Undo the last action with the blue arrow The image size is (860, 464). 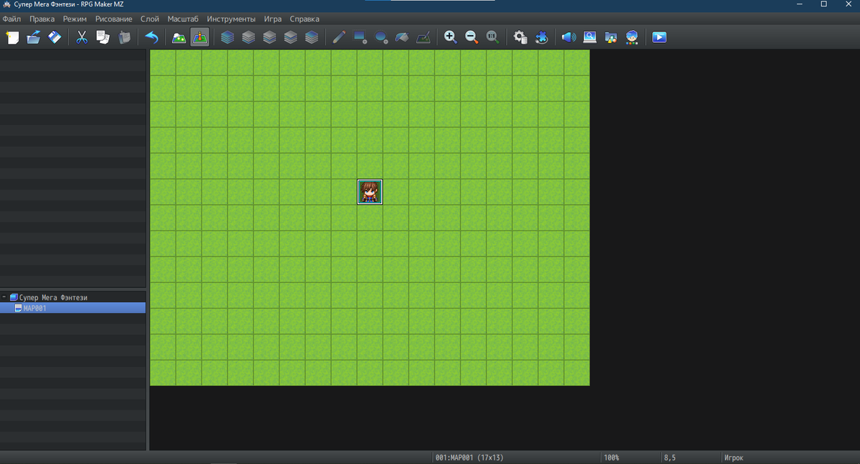coord(151,37)
